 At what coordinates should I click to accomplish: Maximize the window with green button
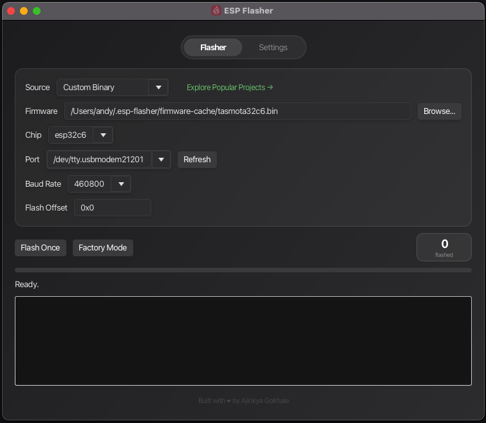click(x=37, y=11)
